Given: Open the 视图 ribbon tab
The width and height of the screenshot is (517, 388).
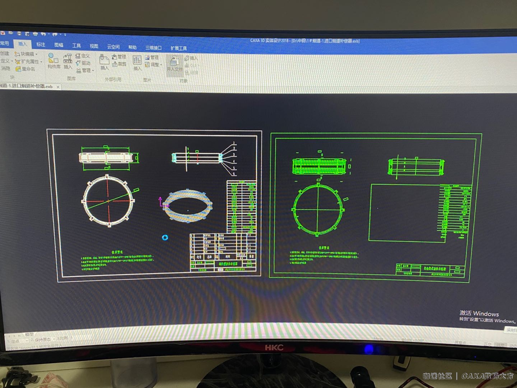Looking at the screenshot, I should click(x=94, y=46).
